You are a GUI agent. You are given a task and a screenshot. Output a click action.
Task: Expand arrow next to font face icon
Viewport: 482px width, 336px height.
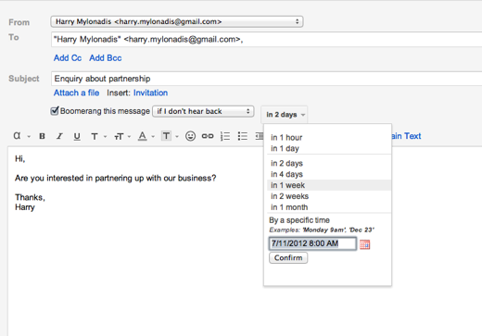pyautogui.click(x=29, y=136)
